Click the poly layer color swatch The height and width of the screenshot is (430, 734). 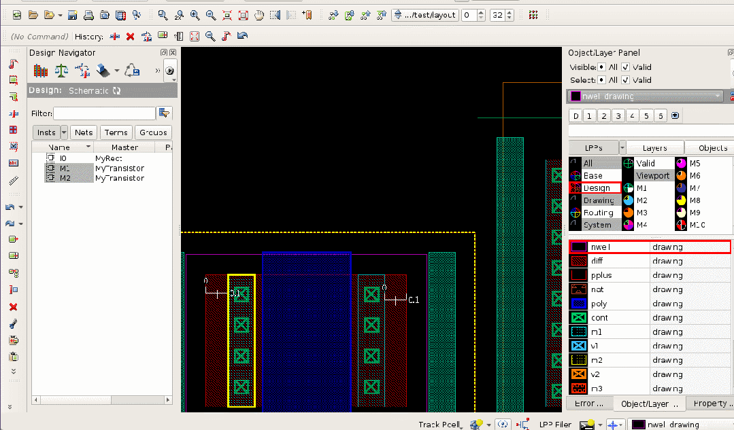(579, 304)
